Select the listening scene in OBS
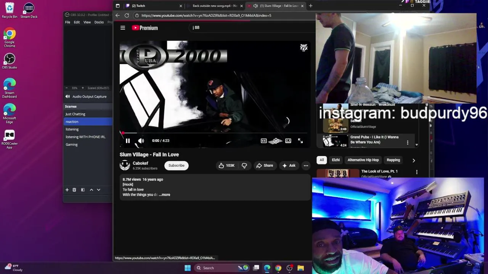The image size is (488, 274). (88, 129)
